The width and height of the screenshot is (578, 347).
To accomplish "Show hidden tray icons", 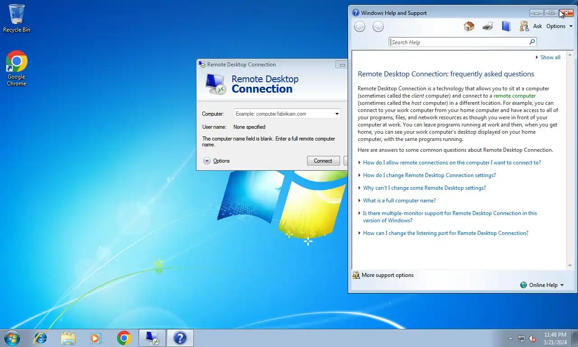I will pyautogui.click(x=510, y=338).
